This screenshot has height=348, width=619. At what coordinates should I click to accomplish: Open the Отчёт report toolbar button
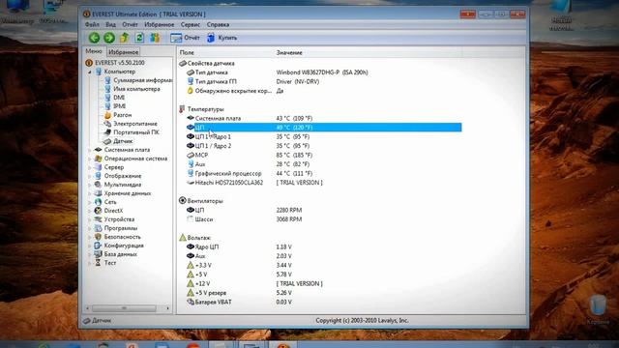[185, 38]
